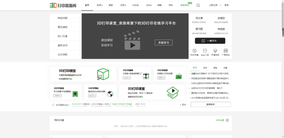Image resolution: width=284 pixels, height=138 pixels.
Task: Click the 查看更多 button
Action: click(x=211, y=104)
